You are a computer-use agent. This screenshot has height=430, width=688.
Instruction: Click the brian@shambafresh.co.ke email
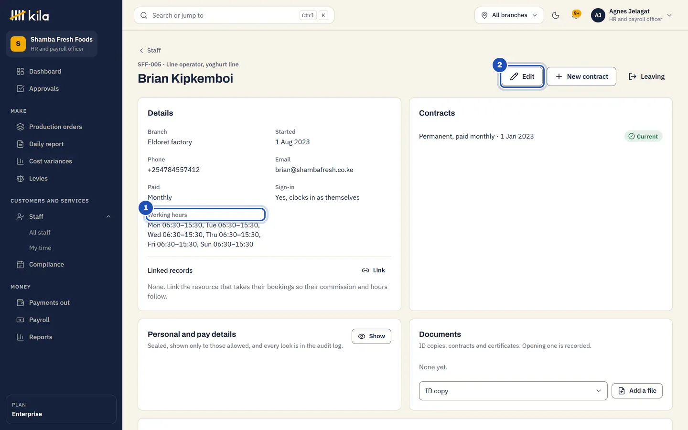click(x=314, y=170)
